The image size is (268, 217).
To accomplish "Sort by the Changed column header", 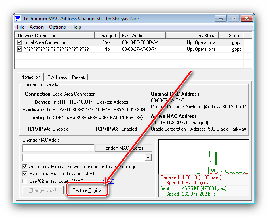I will click(107, 35).
